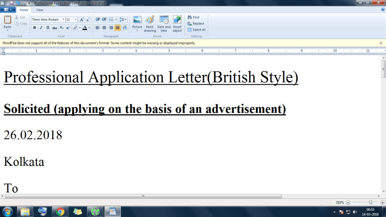Insert Date and time

(x=164, y=24)
